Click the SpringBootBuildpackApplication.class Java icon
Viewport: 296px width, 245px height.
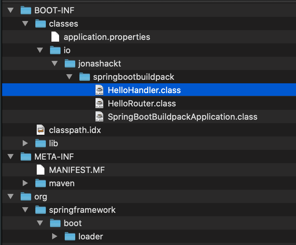pyautogui.click(x=99, y=117)
